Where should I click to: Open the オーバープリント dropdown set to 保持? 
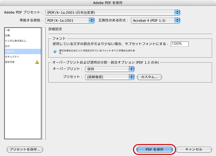pos(110,69)
